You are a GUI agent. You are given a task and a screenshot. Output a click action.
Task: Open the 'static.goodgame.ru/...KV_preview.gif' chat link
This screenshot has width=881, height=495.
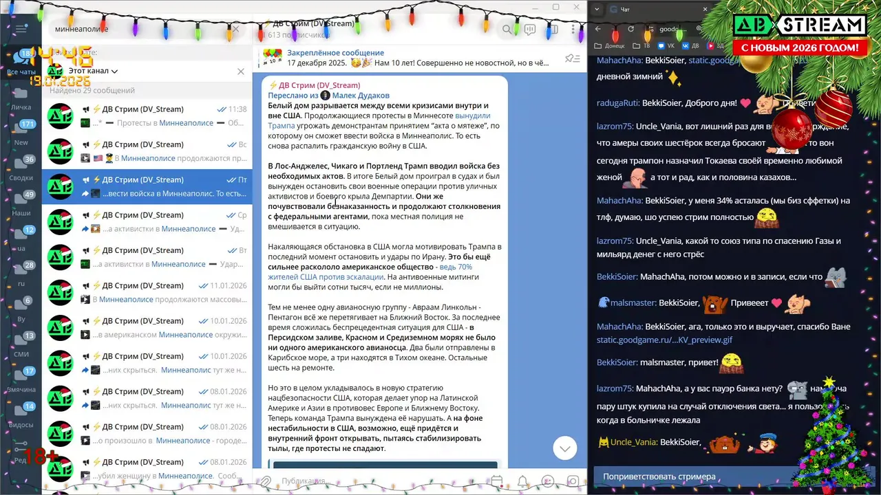[x=664, y=340]
